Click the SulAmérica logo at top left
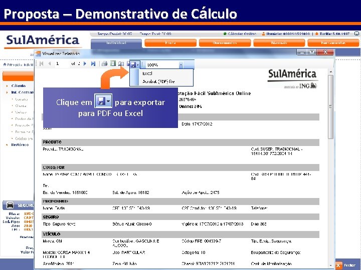 point(43,41)
